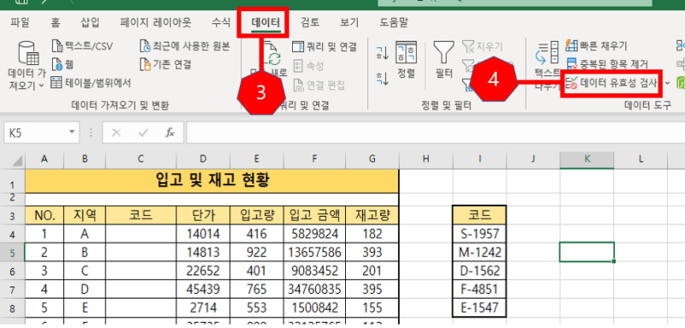The image size is (685, 328).
Task: Select column K header
Action: 587,160
